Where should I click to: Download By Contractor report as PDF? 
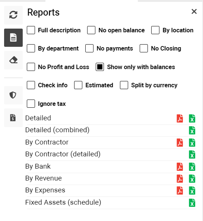tap(180, 143)
